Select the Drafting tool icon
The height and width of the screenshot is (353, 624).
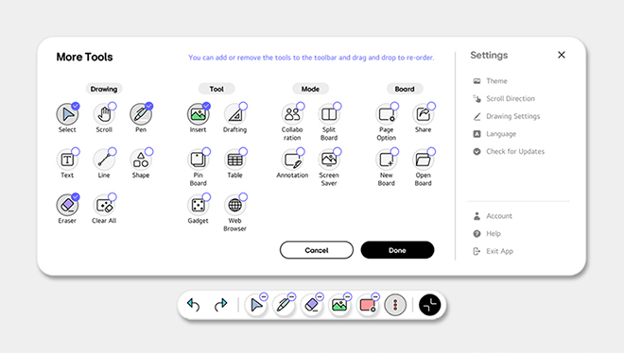[x=234, y=114]
